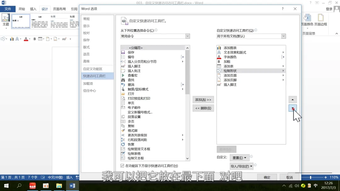
Task: Select 高级 Advanced options category
Action: (97, 61)
